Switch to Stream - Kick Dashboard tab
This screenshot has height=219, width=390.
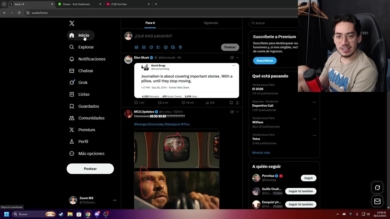click(x=80, y=4)
